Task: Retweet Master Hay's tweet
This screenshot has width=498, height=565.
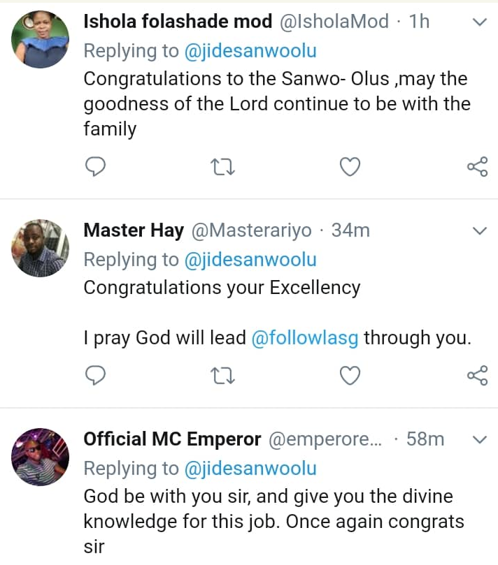Action: pos(222,376)
